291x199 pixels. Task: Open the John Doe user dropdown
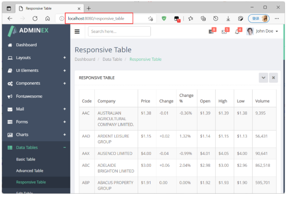[x=263, y=31]
